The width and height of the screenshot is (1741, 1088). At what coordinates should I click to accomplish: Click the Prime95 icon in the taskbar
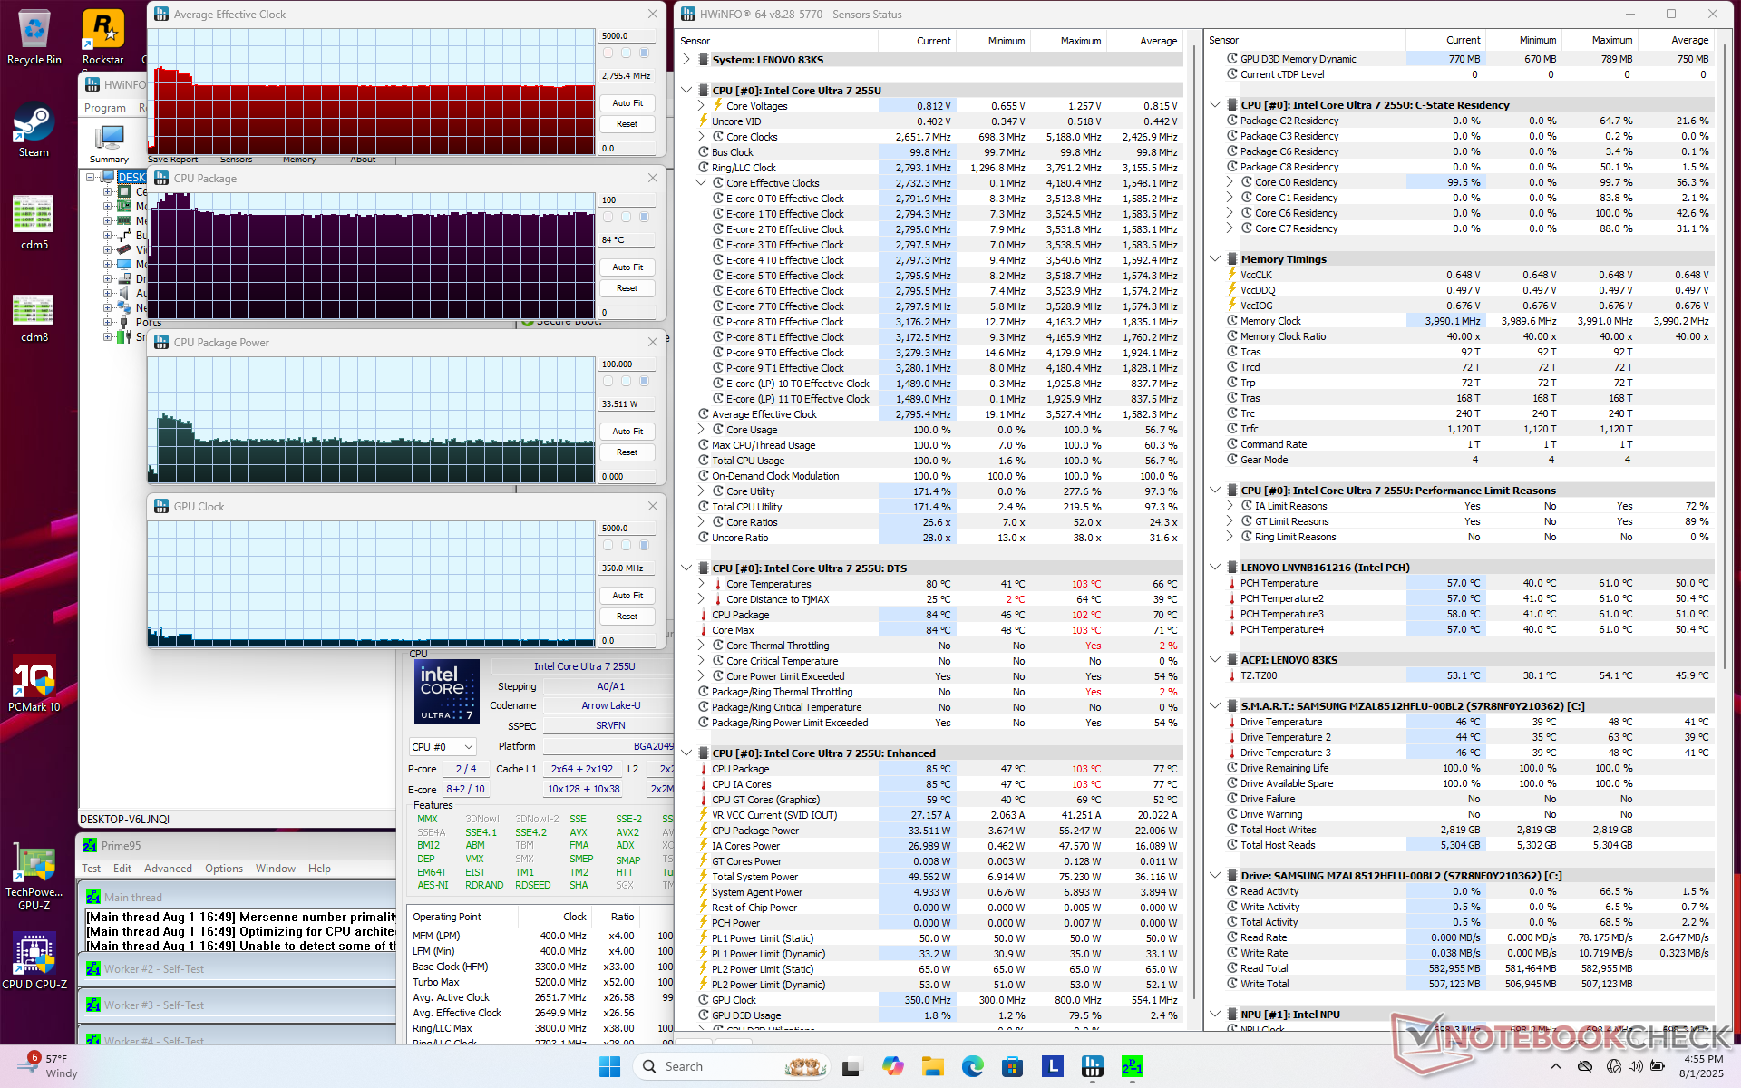(1132, 1066)
